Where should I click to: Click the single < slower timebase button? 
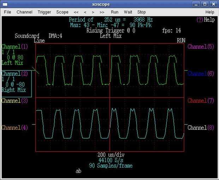85,12
